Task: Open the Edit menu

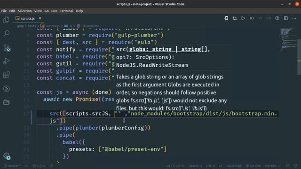Action: click(12, 11)
